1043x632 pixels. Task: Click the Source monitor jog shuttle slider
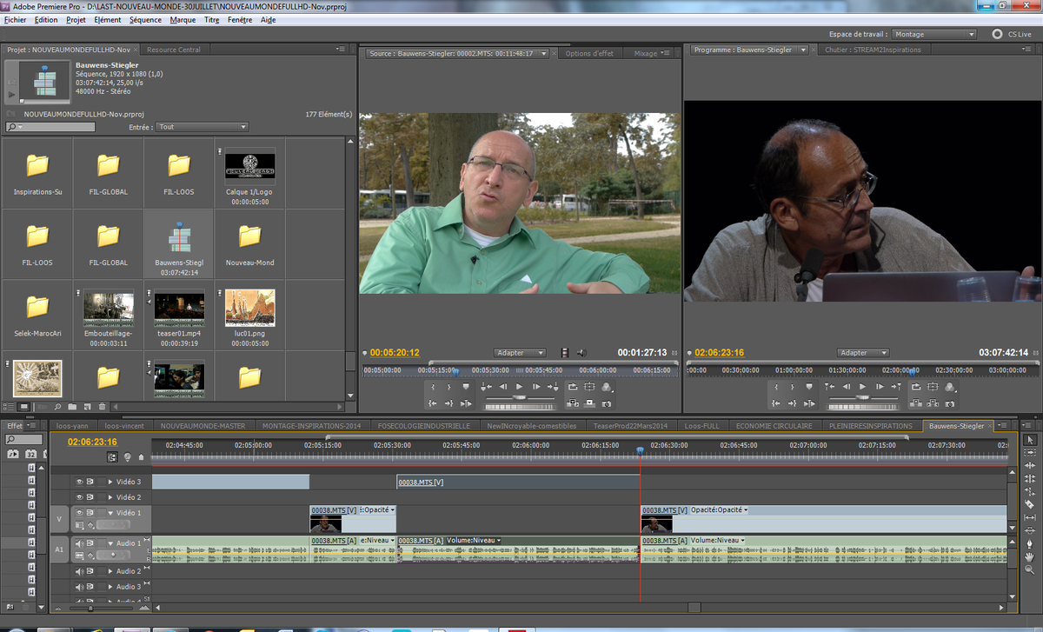click(x=520, y=398)
